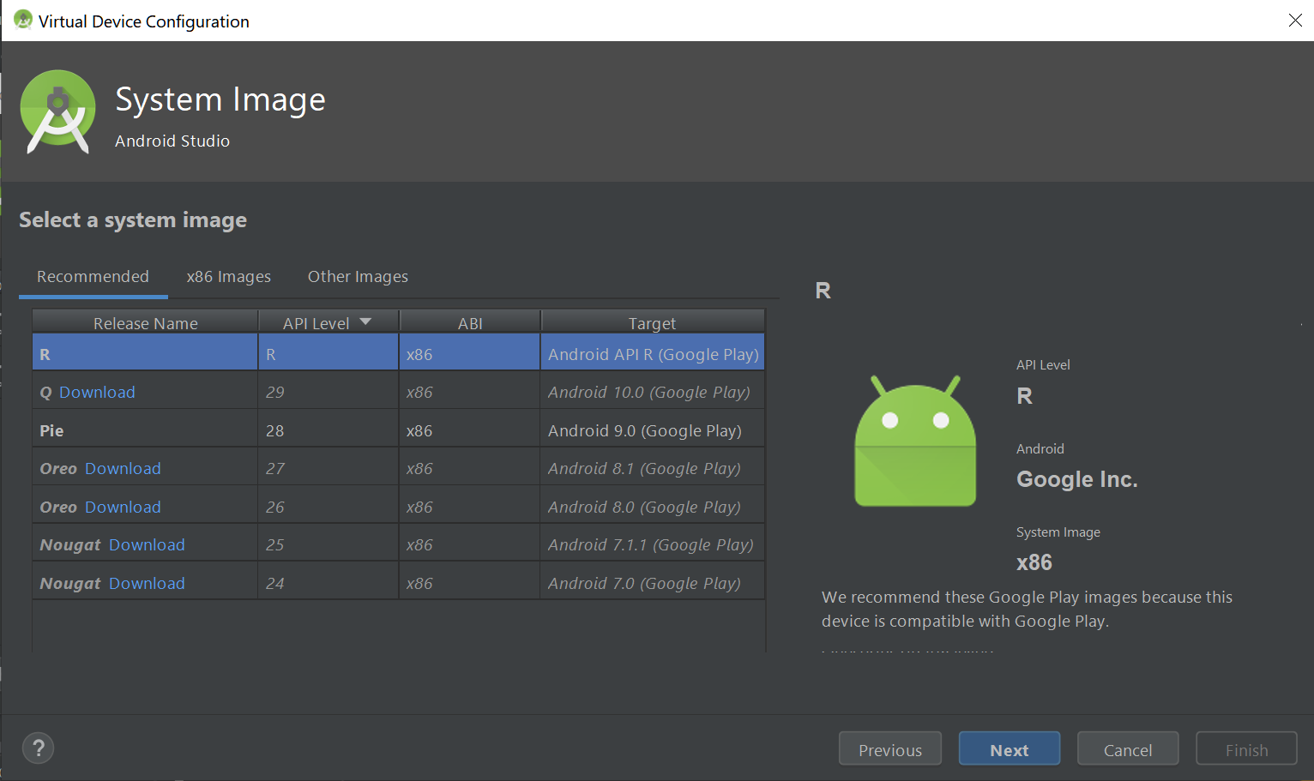Viewport: 1314px width, 781px height.
Task: Switch to the x86 Images tab
Action: [x=228, y=276]
